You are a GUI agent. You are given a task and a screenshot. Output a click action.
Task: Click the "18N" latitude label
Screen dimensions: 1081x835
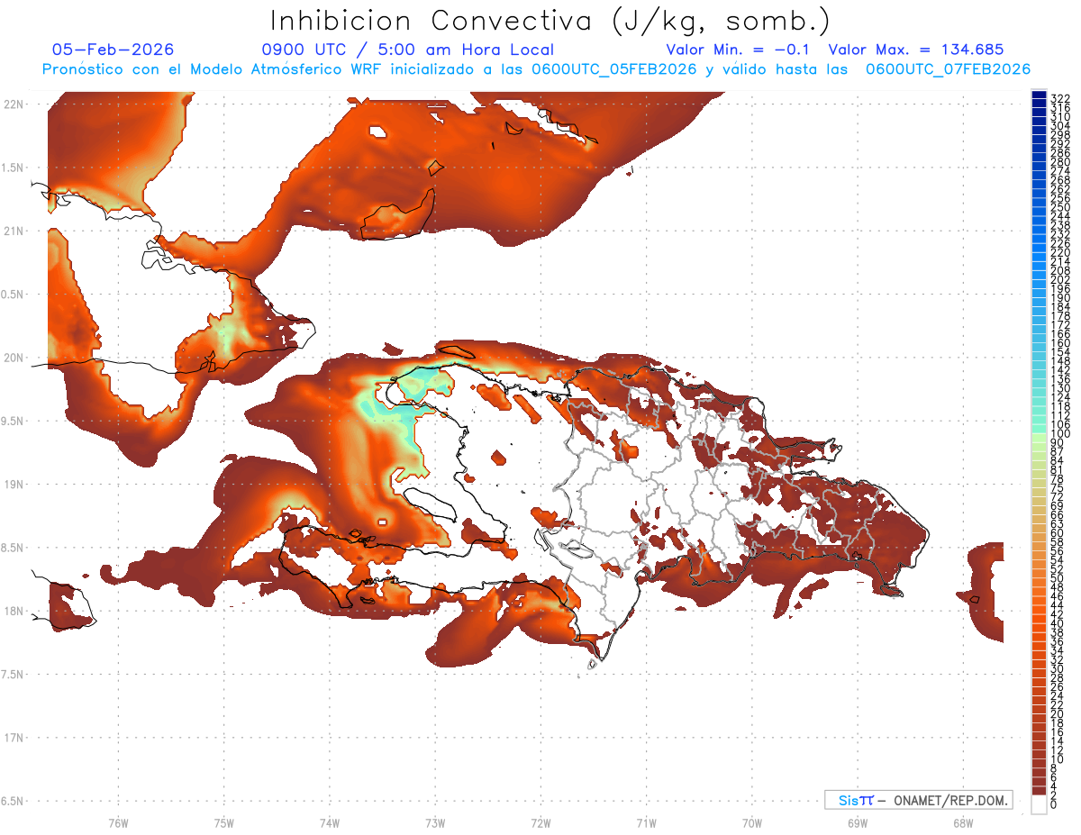click(x=14, y=612)
